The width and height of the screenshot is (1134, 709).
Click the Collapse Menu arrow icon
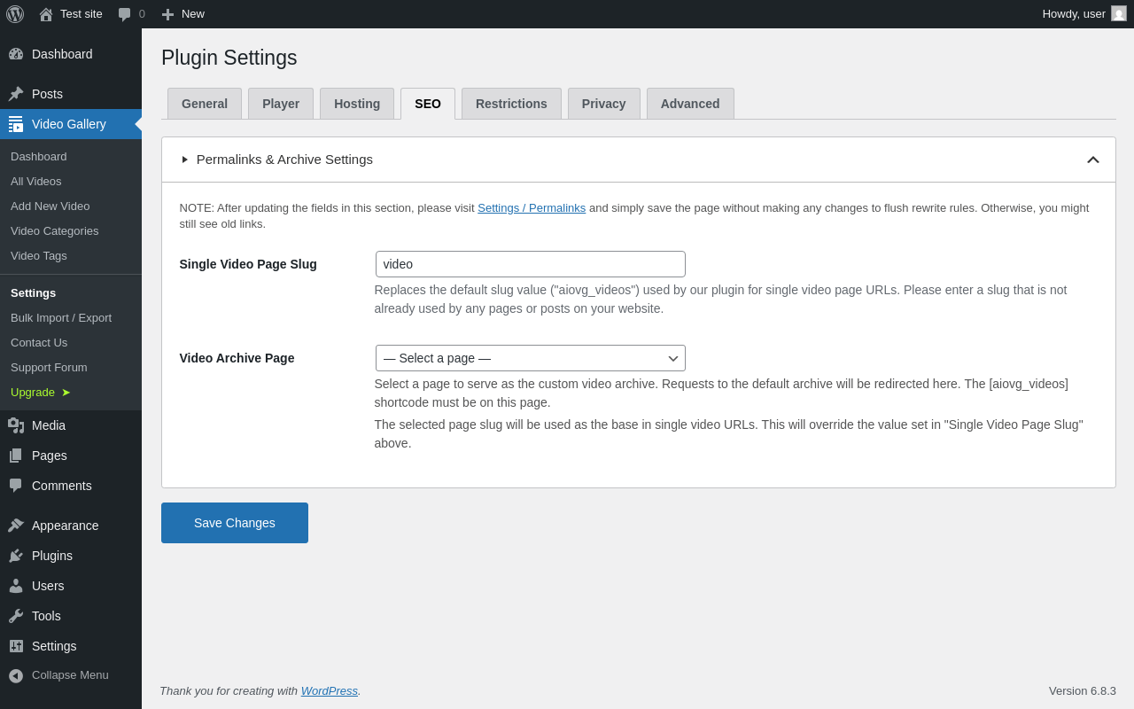pos(16,675)
